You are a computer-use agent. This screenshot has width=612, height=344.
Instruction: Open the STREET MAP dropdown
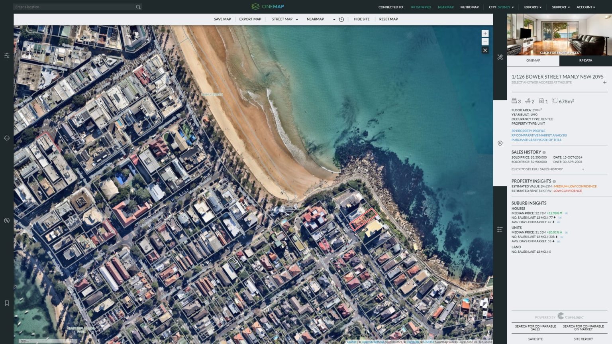tap(284, 19)
